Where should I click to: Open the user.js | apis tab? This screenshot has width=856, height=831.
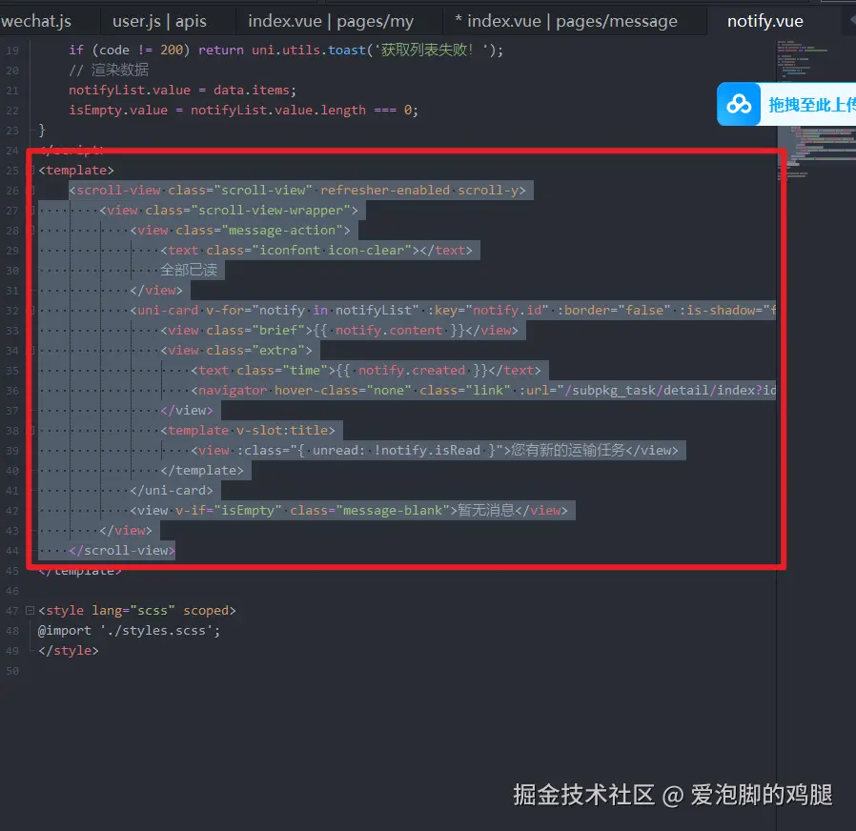pos(159,21)
